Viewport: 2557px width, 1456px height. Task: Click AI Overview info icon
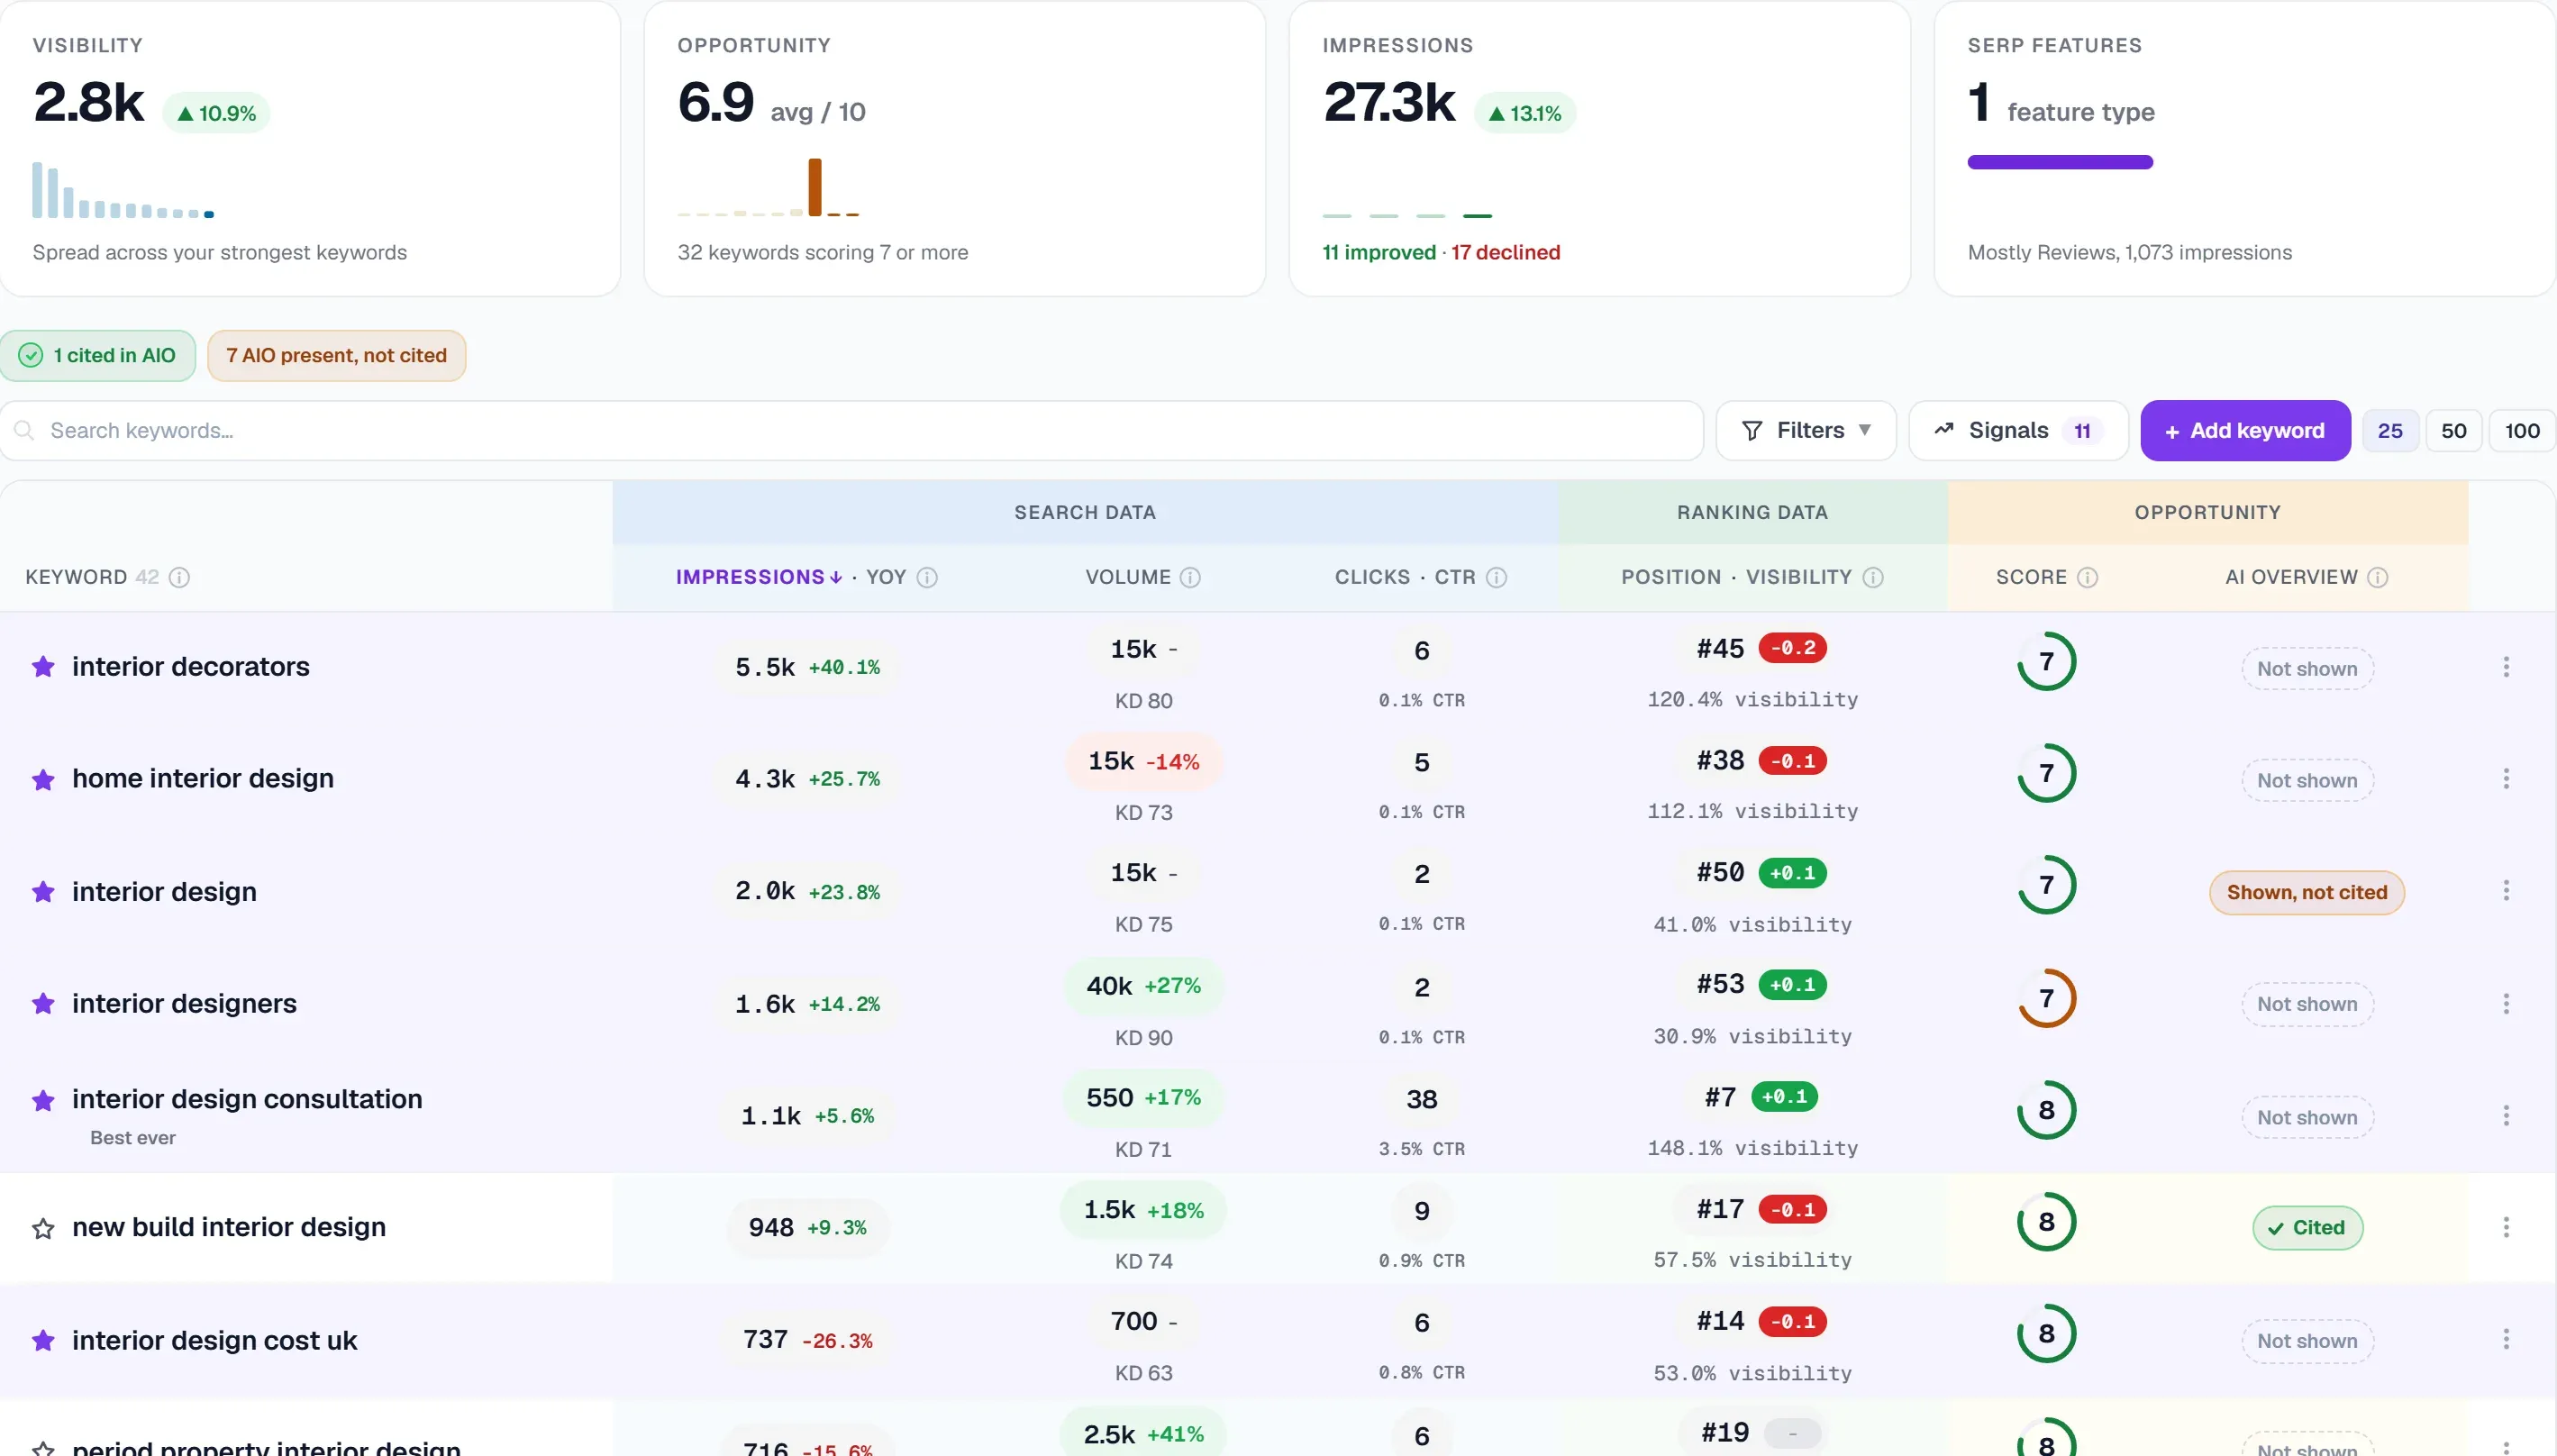point(2378,578)
